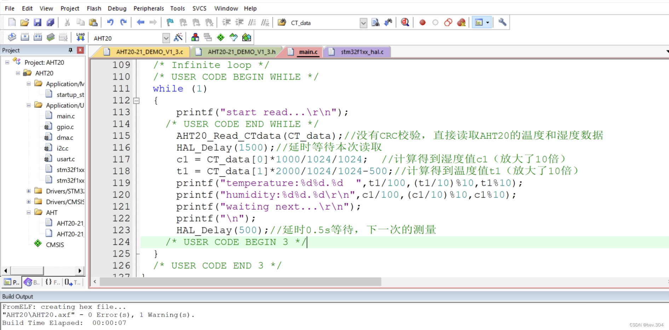The height and width of the screenshot is (330, 669).
Task: Close the Project panel
Action: click(80, 50)
